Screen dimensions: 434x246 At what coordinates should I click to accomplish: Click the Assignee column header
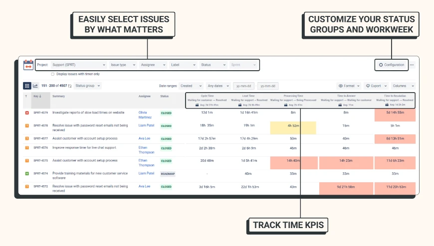145,96
